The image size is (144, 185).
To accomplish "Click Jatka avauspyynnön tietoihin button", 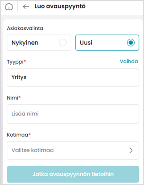I will 73,174.
